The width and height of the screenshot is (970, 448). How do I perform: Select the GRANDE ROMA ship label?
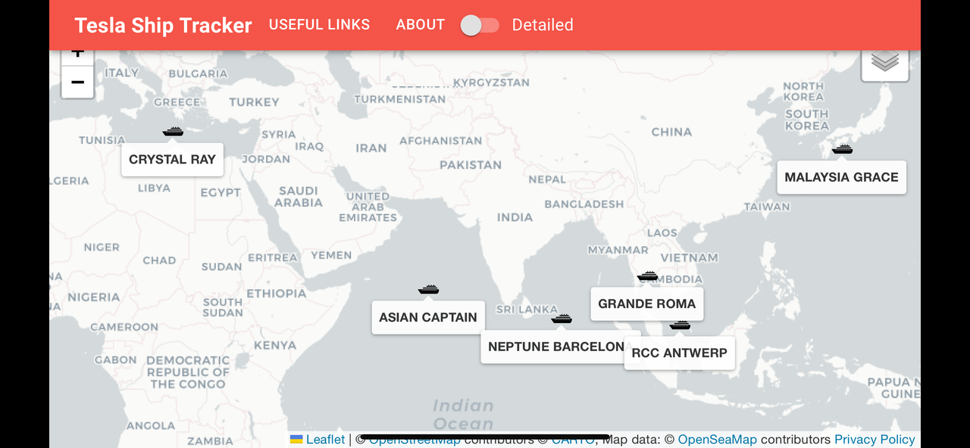pyautogui.click(x=646, y=303)
